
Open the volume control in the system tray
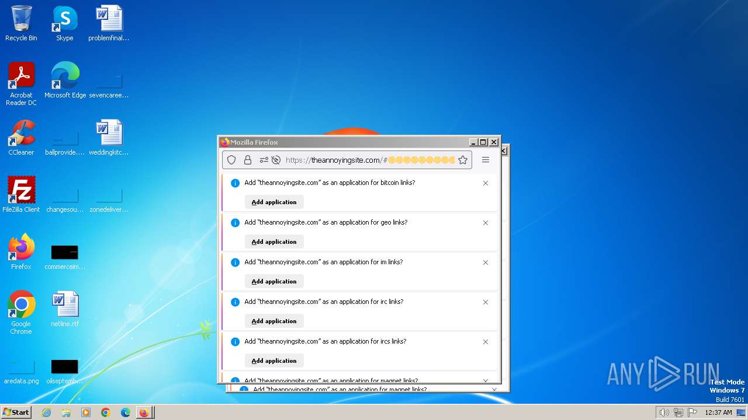(x=664, y=412)
